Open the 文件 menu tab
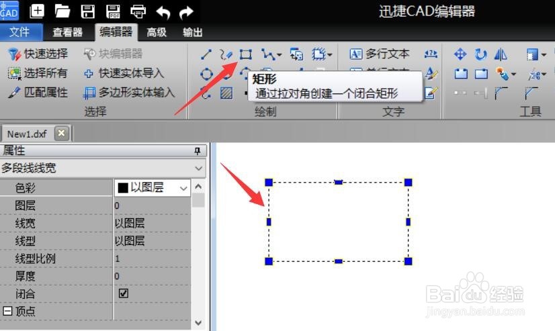This screenshot has height=331, width=555. (x=21, y=32)
